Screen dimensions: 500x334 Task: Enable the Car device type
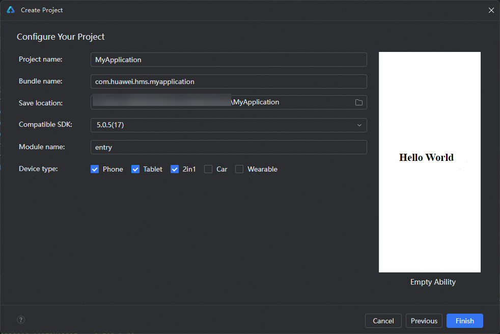[x=208, y=169]
